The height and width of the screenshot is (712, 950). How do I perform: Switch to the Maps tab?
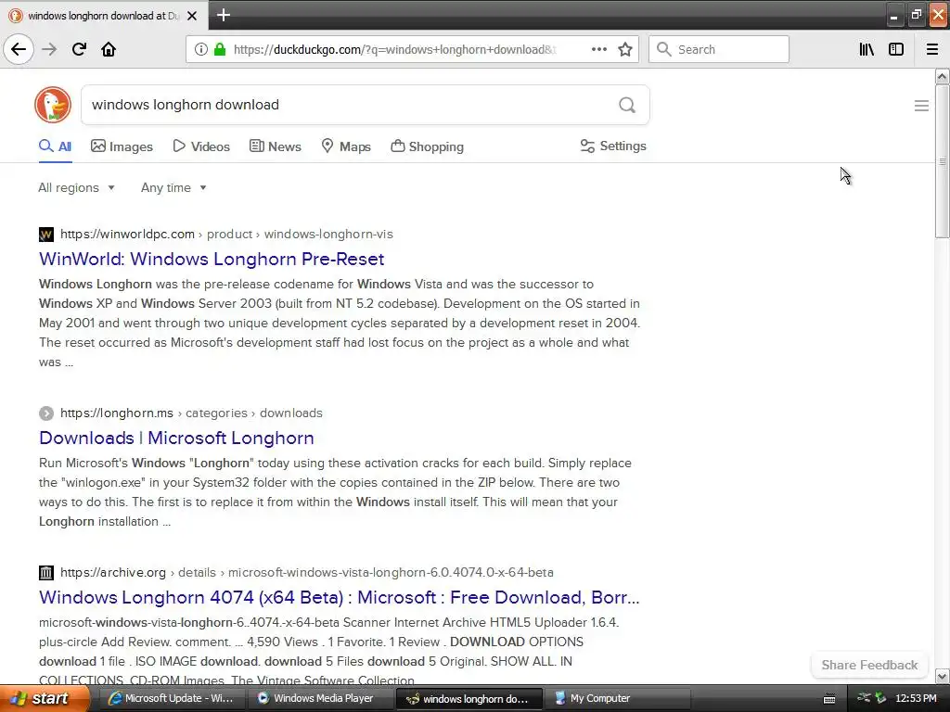point(346,146)
